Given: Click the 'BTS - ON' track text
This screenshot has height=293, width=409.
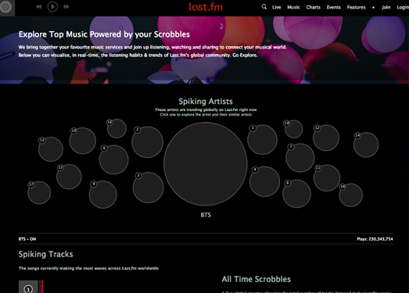Looking at the screenshot, I should pyautogui.click(x=27, y=239).
